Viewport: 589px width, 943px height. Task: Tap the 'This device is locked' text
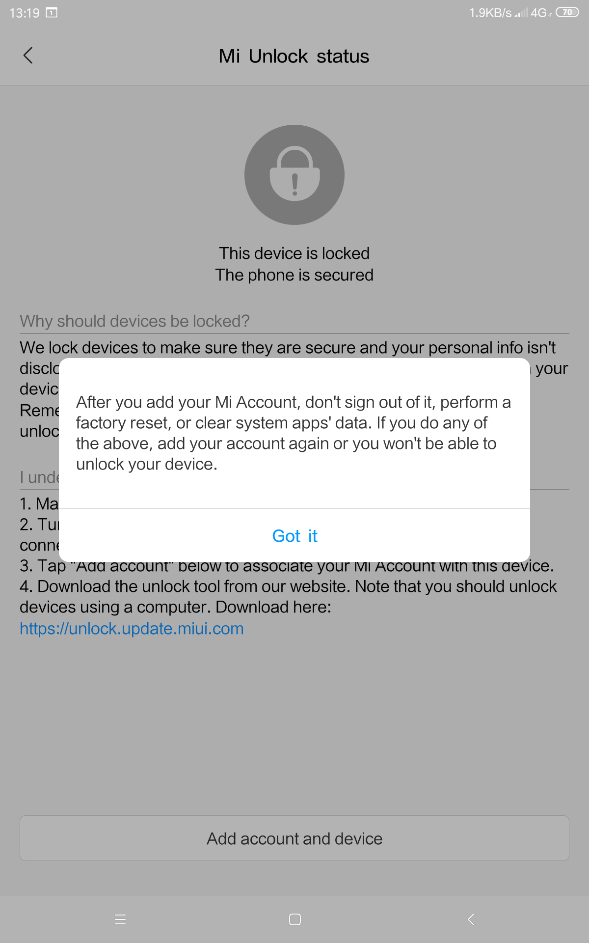[x=294, y=253]
